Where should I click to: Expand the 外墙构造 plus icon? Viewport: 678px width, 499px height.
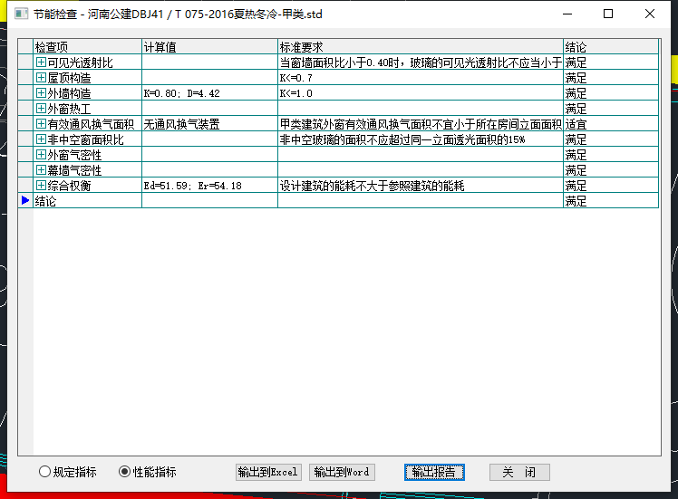point(41,93)
